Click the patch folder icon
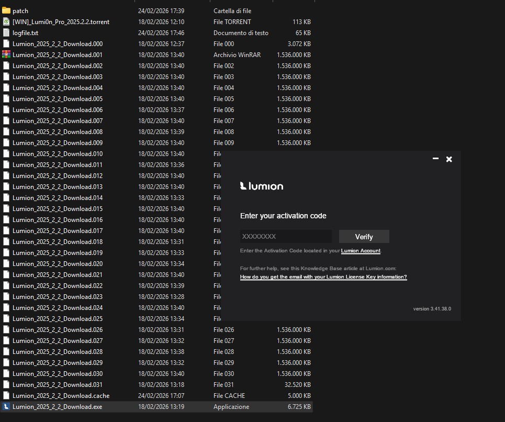Image resolution: width=505 pixels, height=422 pixels. tap(6, 10)
